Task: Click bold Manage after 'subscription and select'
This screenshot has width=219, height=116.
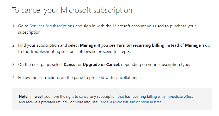Action: click(88, 45)
